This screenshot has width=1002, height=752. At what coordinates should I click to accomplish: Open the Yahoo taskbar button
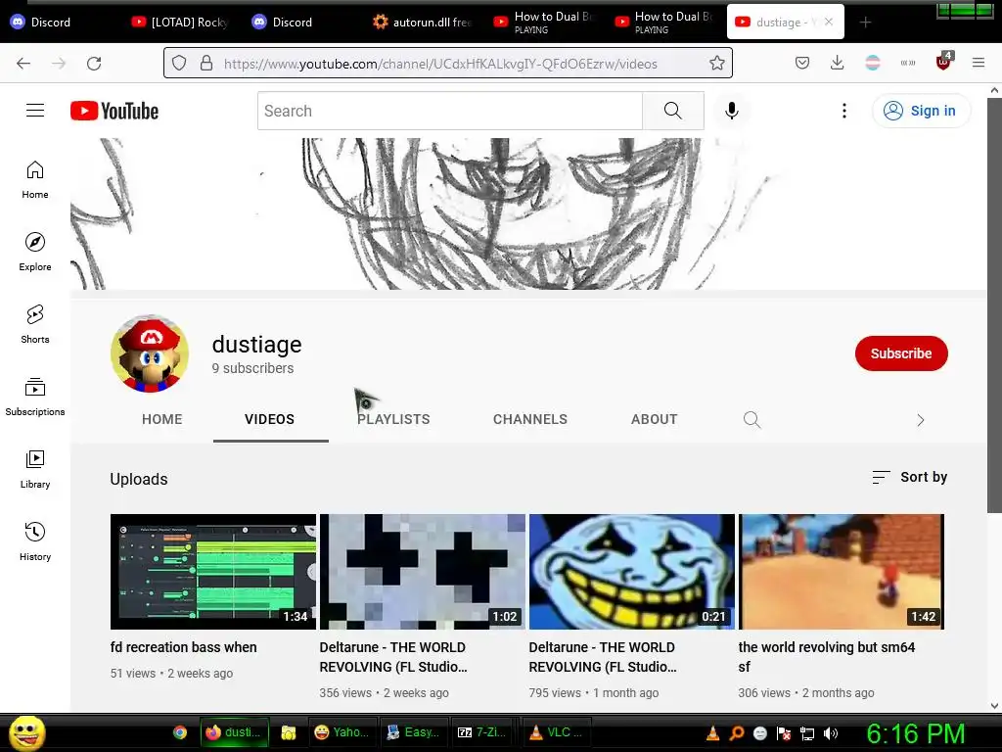(x=342, y=732)
